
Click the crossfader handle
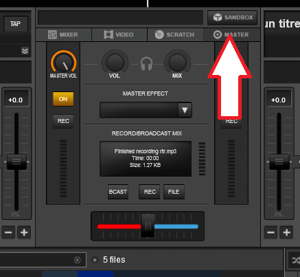[148, 226]
